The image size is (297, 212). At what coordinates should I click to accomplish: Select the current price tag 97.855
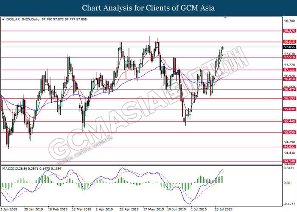[289, 47]
